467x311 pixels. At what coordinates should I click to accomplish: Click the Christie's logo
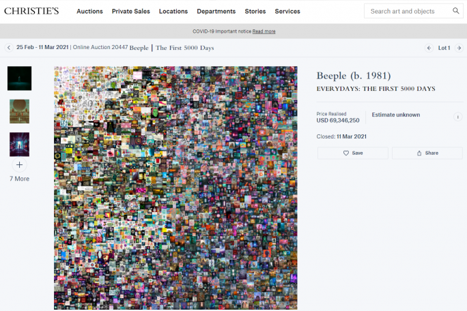[x=31, y=11]
